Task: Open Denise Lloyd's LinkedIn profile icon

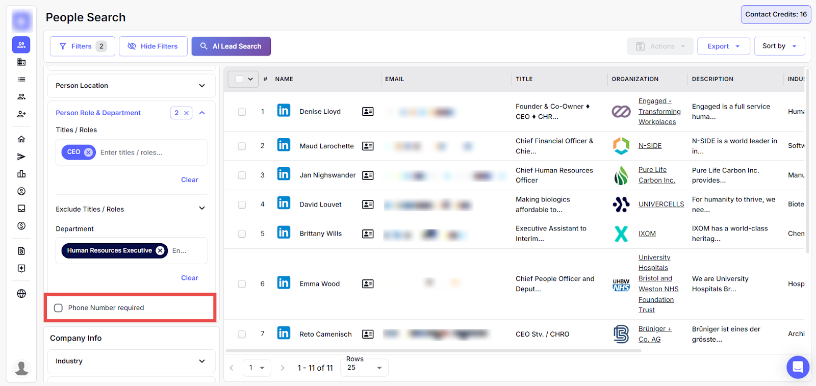Action: click(x=284, y=111)
